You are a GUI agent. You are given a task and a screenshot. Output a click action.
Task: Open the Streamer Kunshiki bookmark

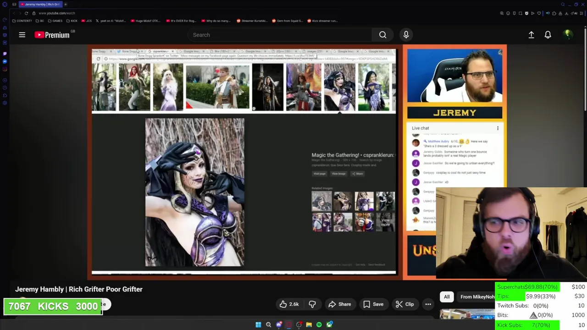[252, 21]
